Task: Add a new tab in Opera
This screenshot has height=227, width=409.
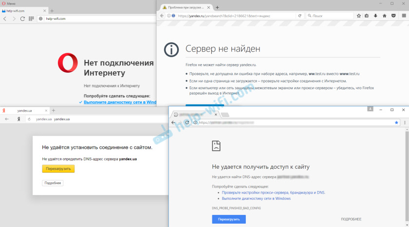Action: (x=52, y=11)
